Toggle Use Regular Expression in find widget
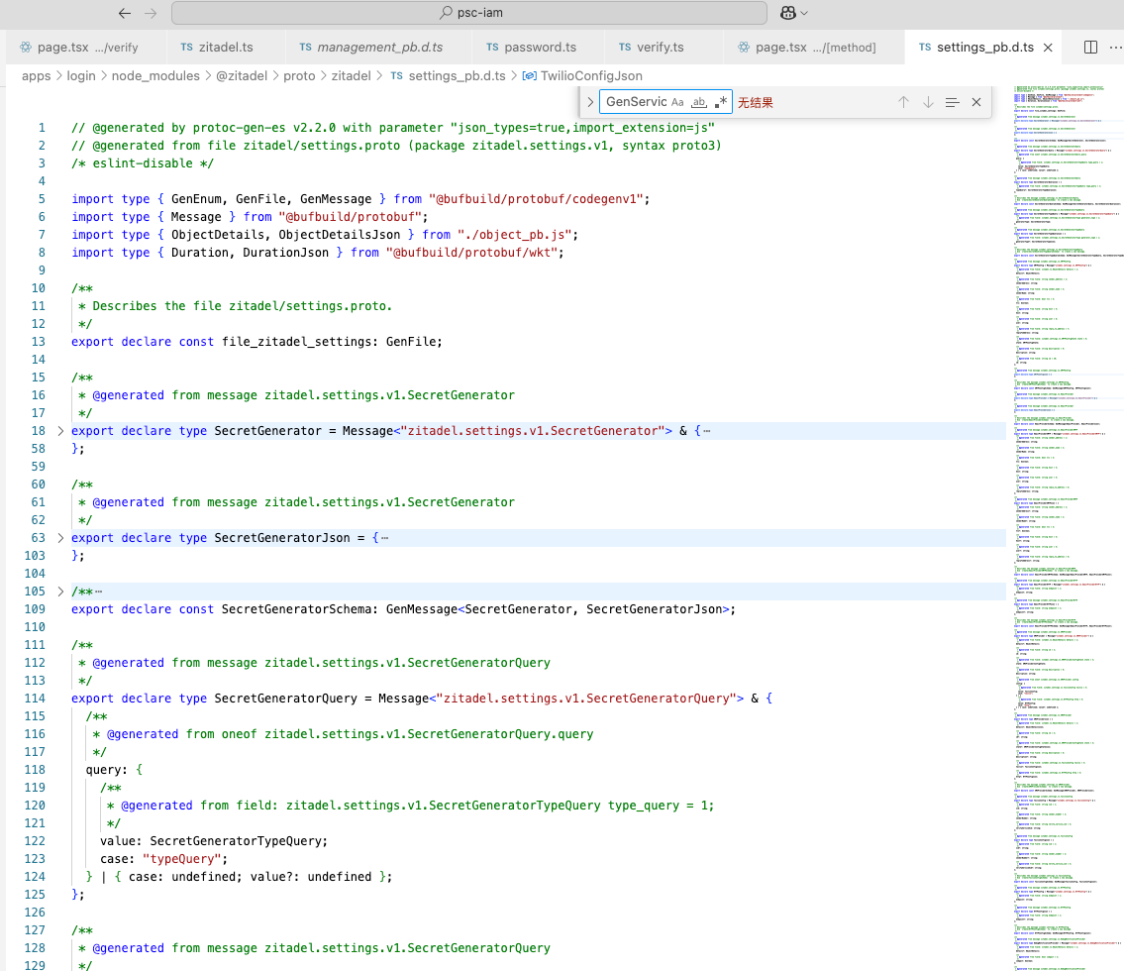Screen dimensions: 1124x971 720,103
